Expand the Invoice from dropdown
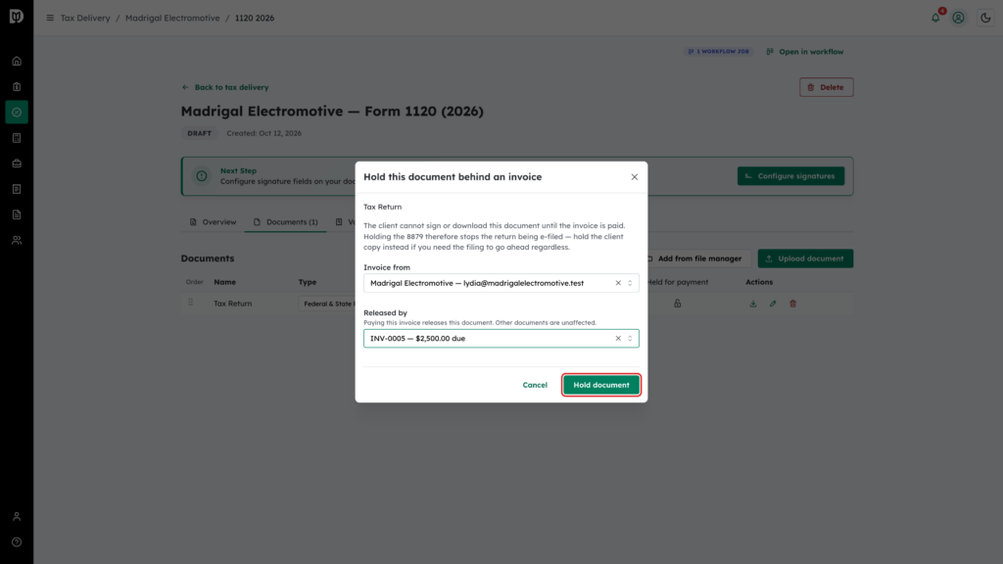 click(x=630, y=283)
